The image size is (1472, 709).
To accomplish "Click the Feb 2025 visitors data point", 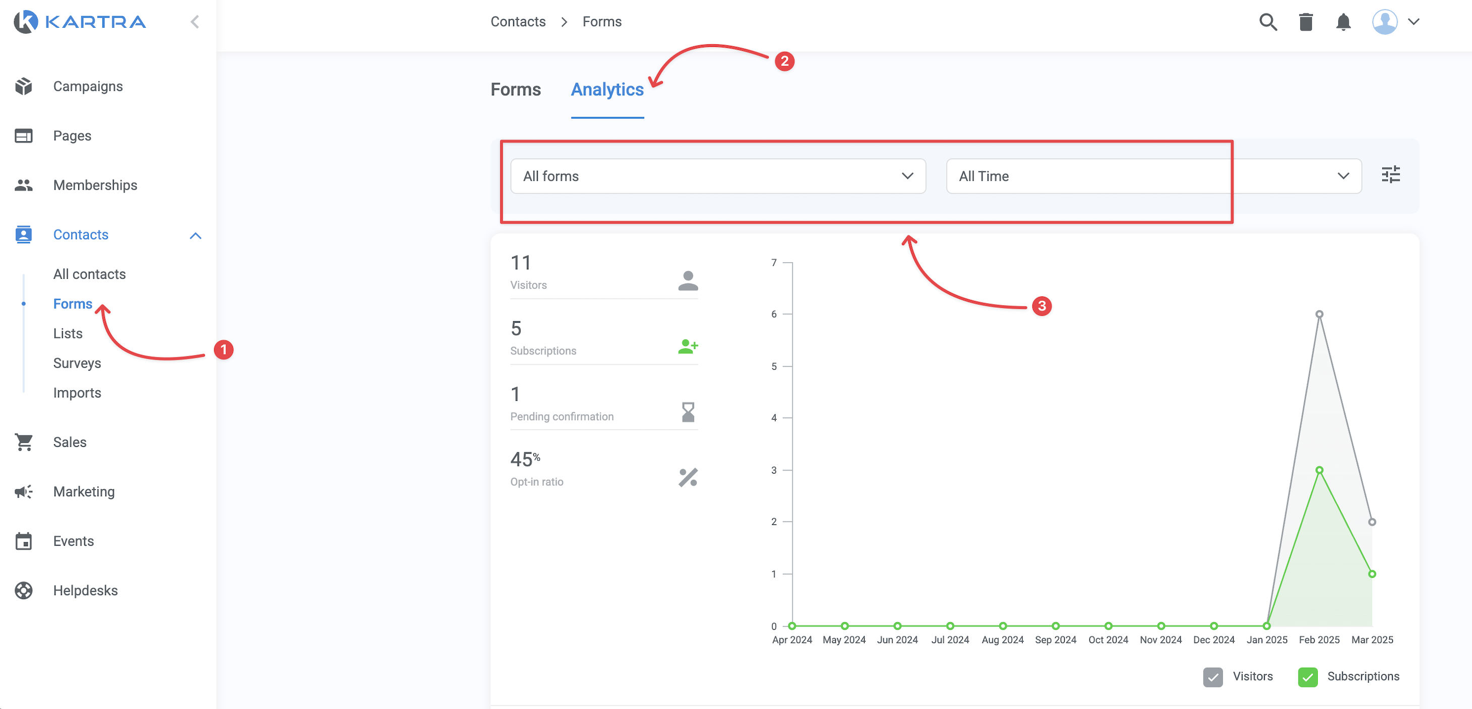I will (1319, 314).
